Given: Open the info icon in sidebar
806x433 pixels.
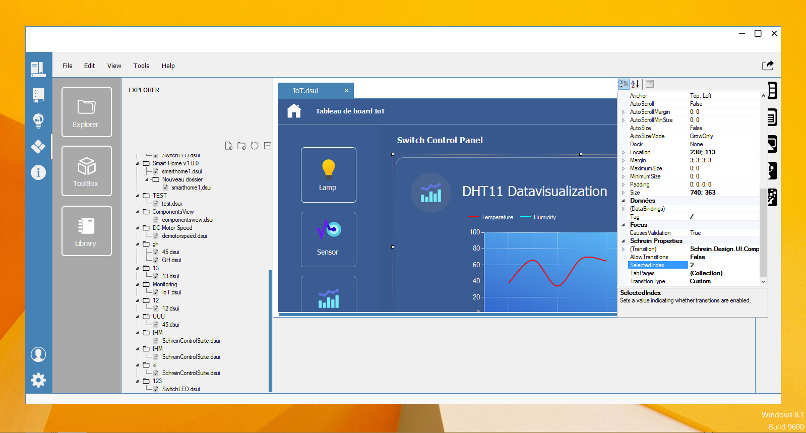Looking at the screenshot, I should 38,172.
